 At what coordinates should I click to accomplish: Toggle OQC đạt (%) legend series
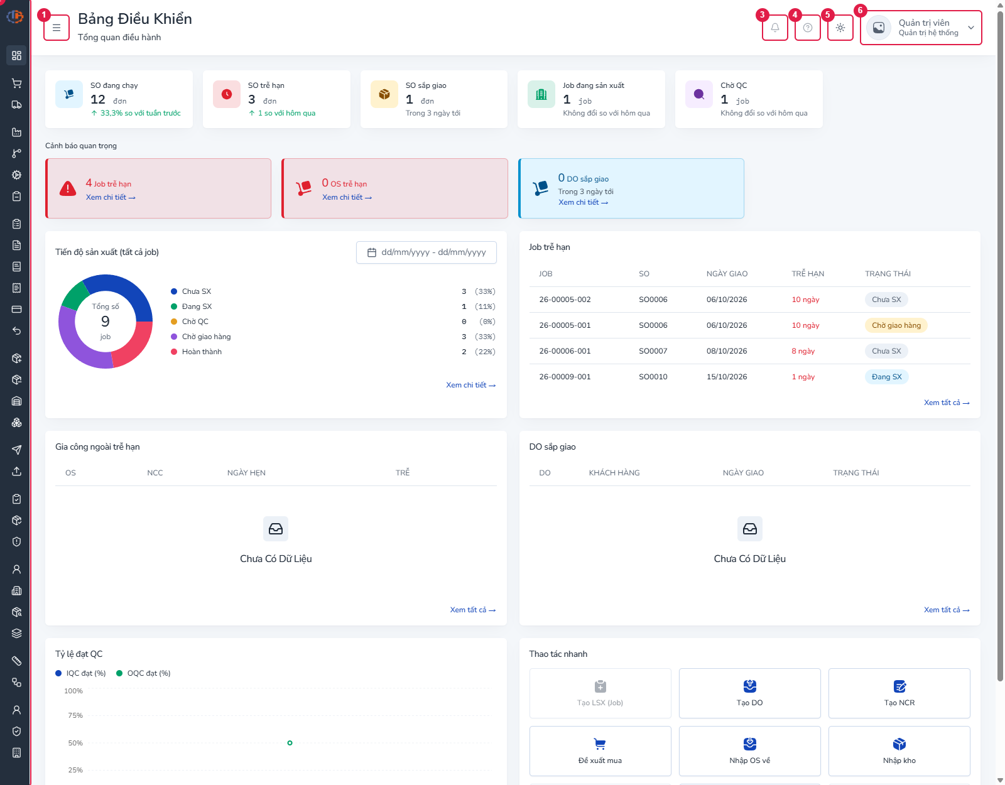tap(143, 673)
